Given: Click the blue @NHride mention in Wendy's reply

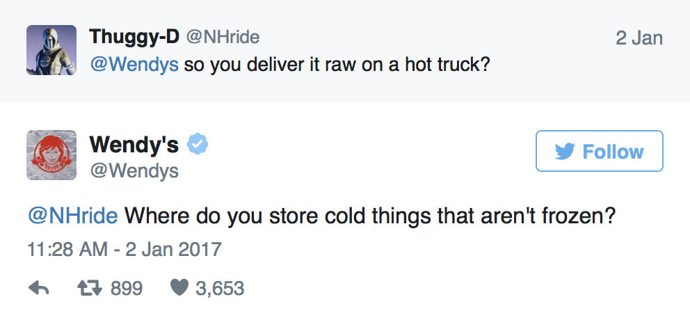Looking at the screenshot, I should [x=72, y=215].
